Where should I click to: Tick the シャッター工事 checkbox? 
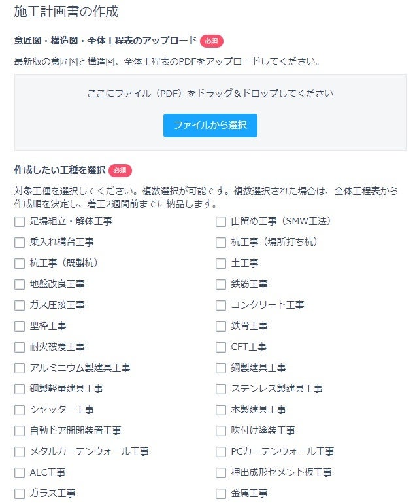coord(20,410)
